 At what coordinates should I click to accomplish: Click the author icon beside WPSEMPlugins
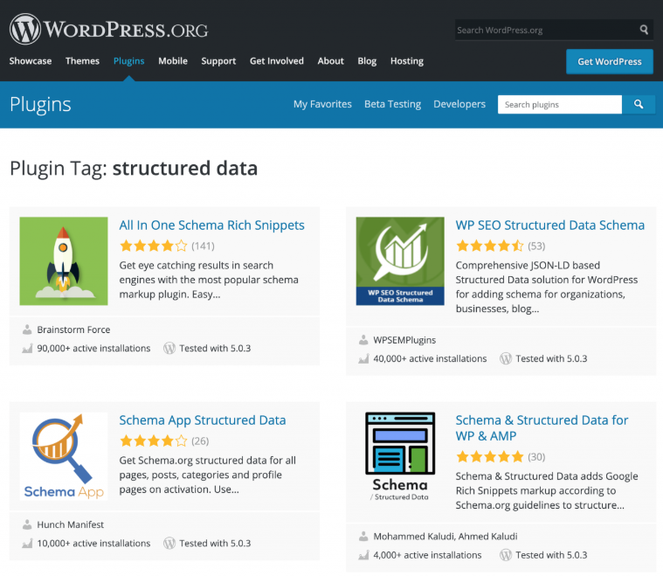363,340
